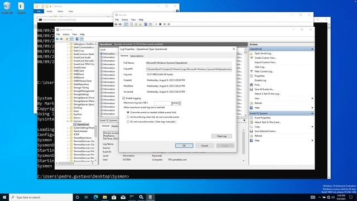Image resolution: width=357 pixels, height=201 pixels.
Task: Open Microsoft Edge from taskbar
Action: click(95, 197)
